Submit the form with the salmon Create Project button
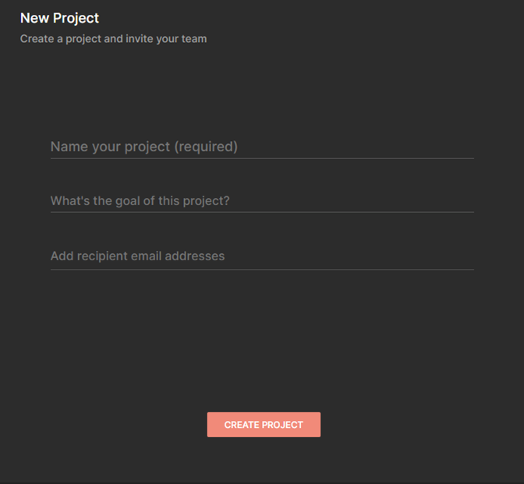 [264, 425]
